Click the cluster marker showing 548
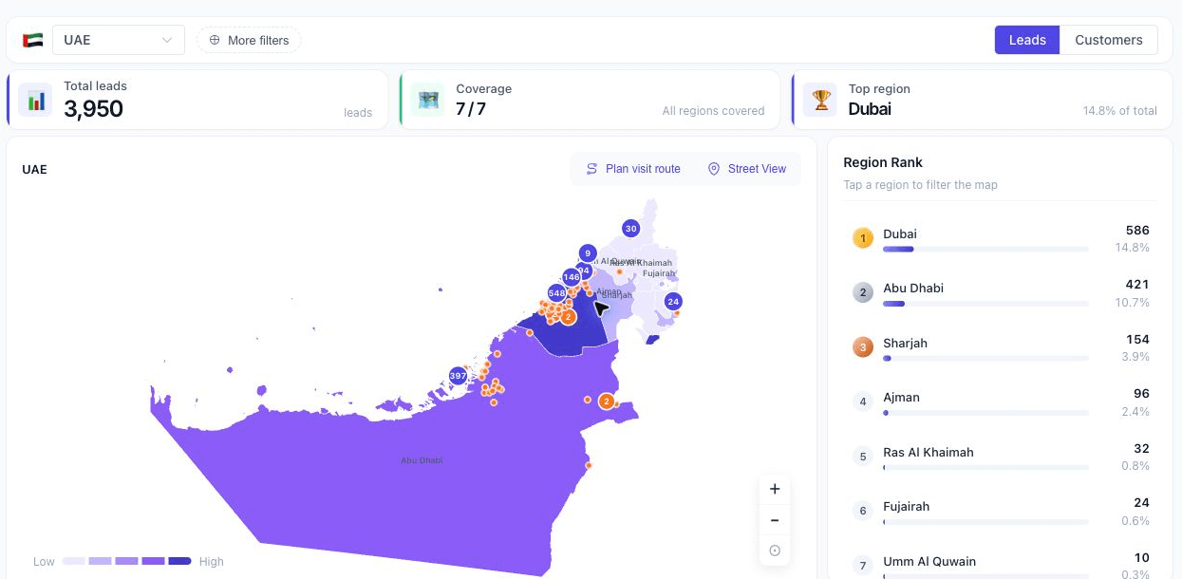The height and width of the screenshot is (579, 1182). [557, 293]
